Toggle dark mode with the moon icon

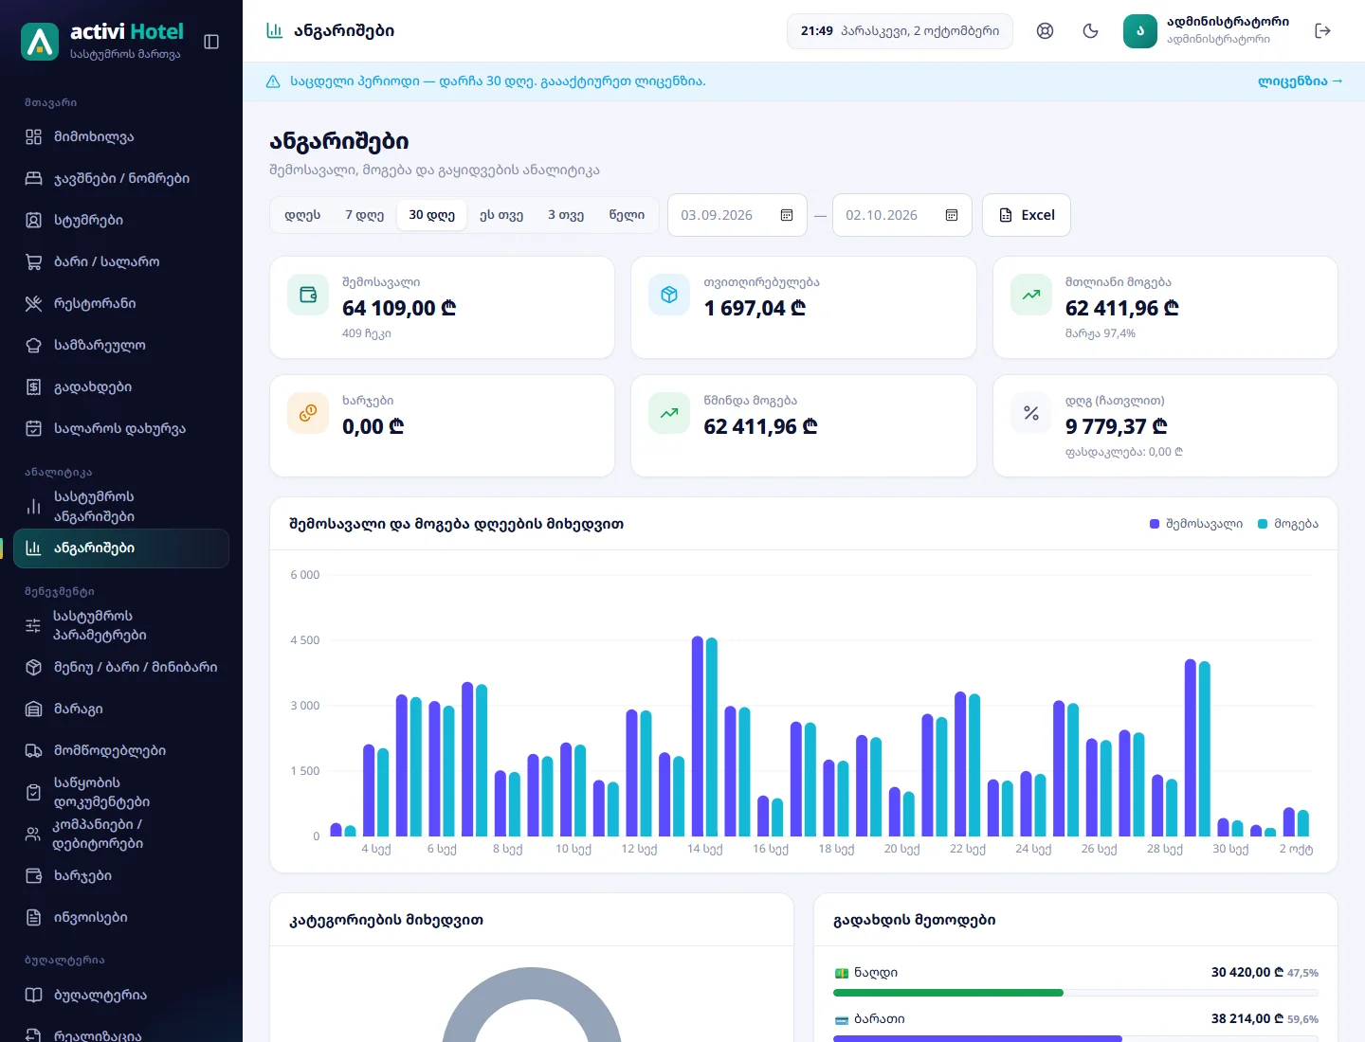(1091, 31)
